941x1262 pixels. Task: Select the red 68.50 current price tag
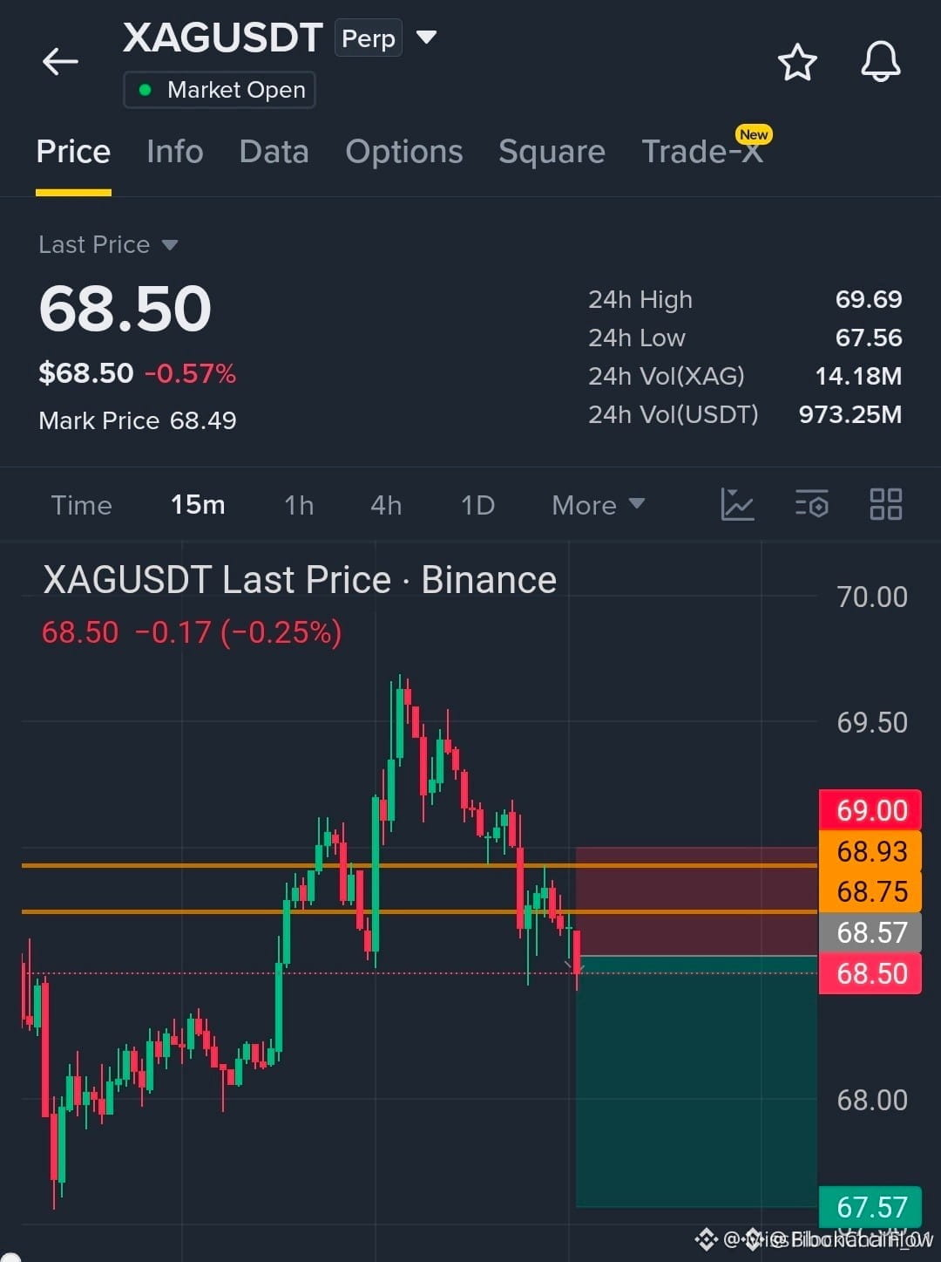[870, 973]
